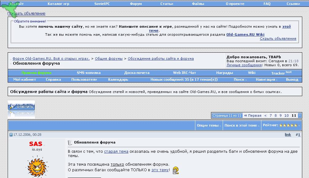Open Форум Old-Games.RU breadcrumb link

[x=51, y=59]
